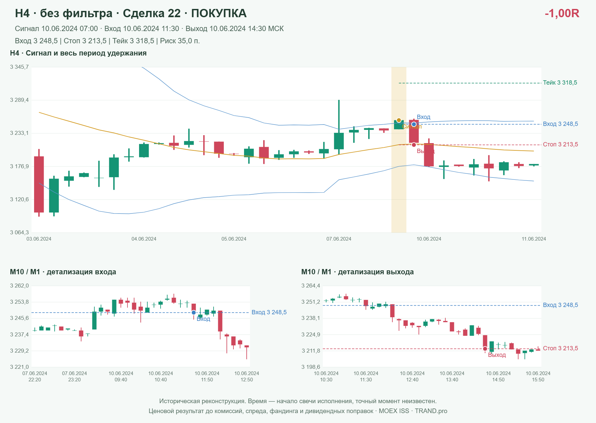Click the blue entry marker dot on the H4 chart
This screenshot has height=423, width=596.
(414, 124)
